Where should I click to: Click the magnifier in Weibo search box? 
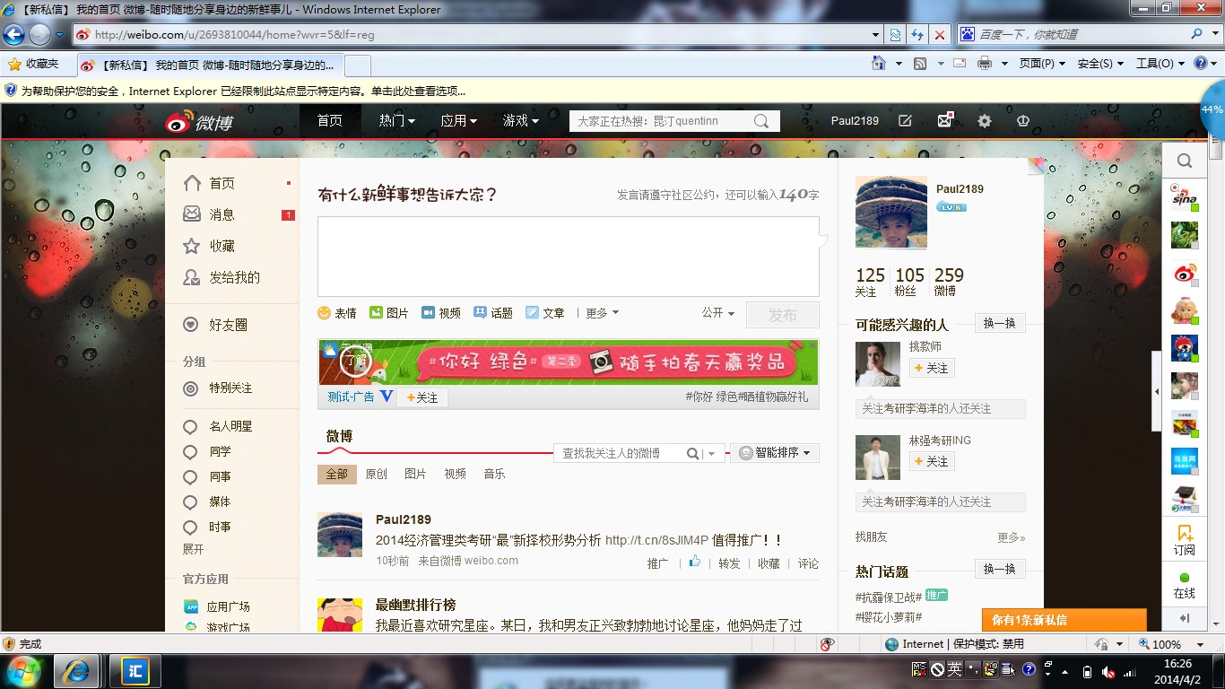(x=761, y=121)
